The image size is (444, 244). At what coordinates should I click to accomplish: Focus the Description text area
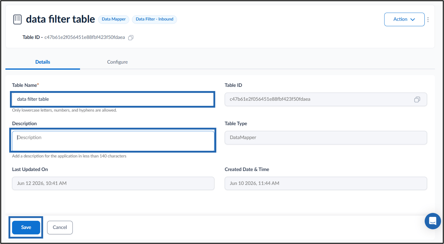113,141
